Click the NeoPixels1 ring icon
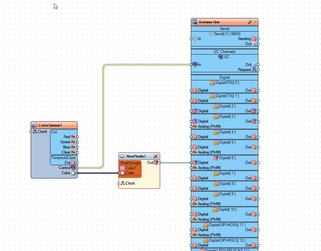The height and width of the screenshot is (251, 321). [x=122, y=156]
